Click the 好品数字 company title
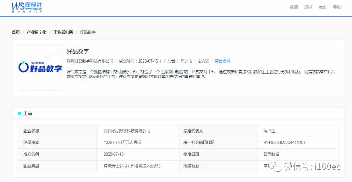 [x=78, y=52]
